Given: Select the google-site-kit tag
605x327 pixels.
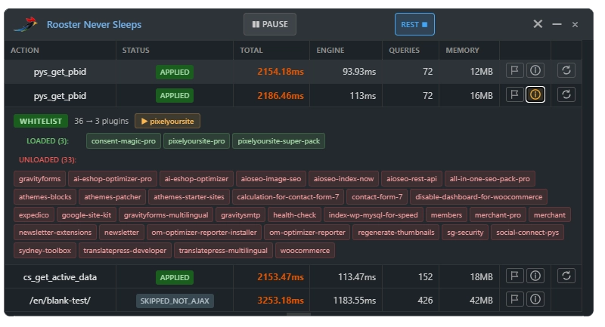Looking at the screenshot, I should coord(86,215).
